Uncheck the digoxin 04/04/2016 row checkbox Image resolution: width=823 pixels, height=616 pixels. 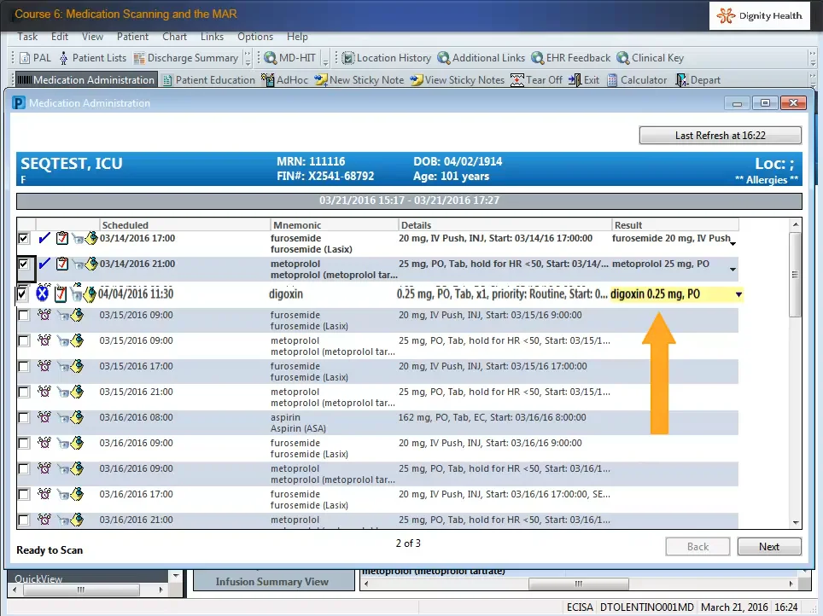24,293
